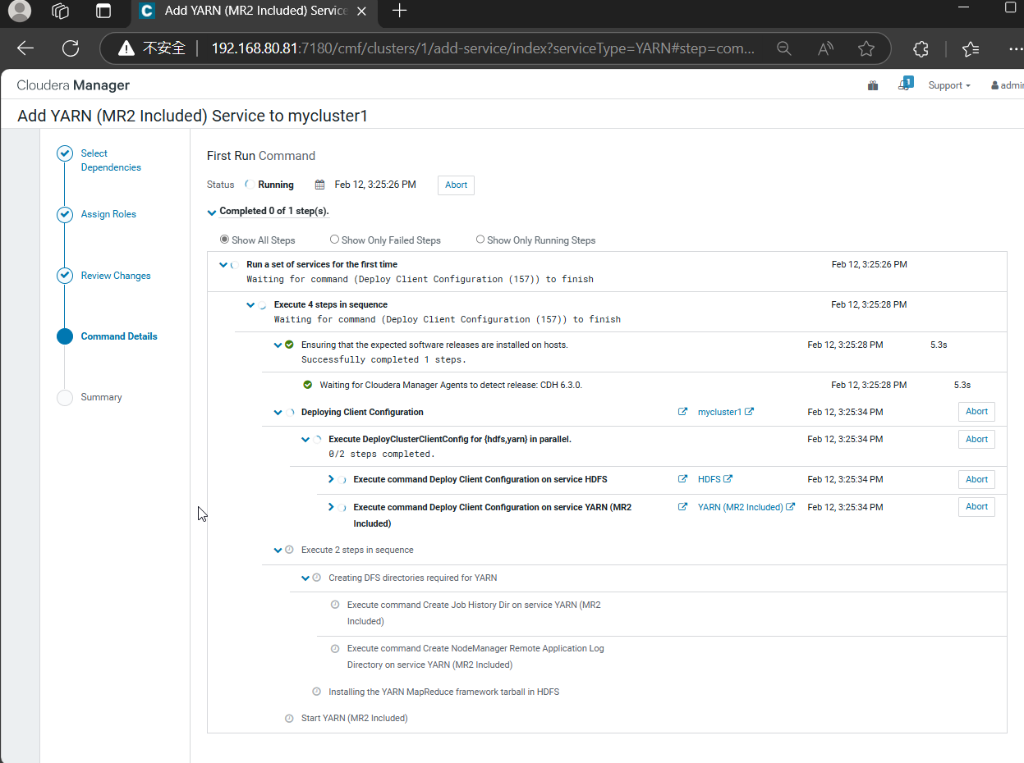Click clock icon on Create Job History Dir step
Viewport: 1024px width, 763px height.
tap(335, 605)
